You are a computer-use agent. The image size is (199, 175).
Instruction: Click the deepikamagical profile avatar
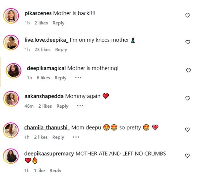(14, 70)
